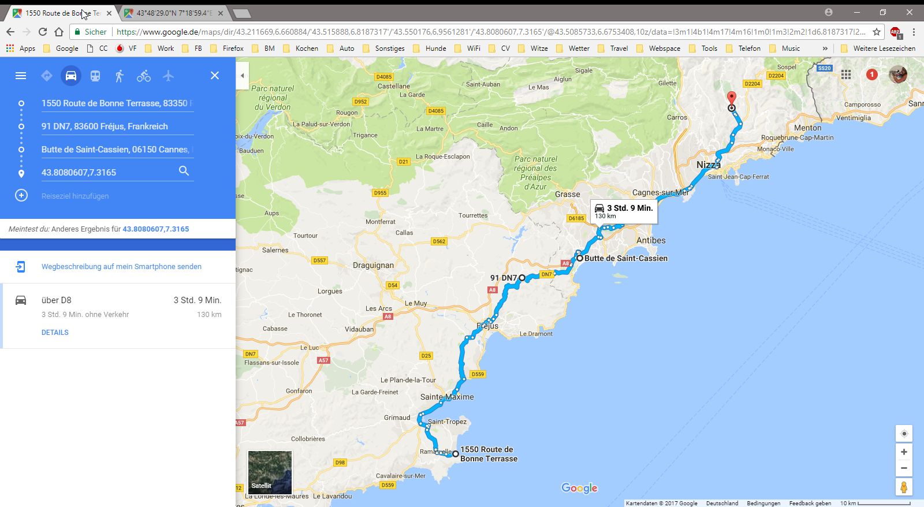Click the plus icon to add destination

[x=21, y=195]
